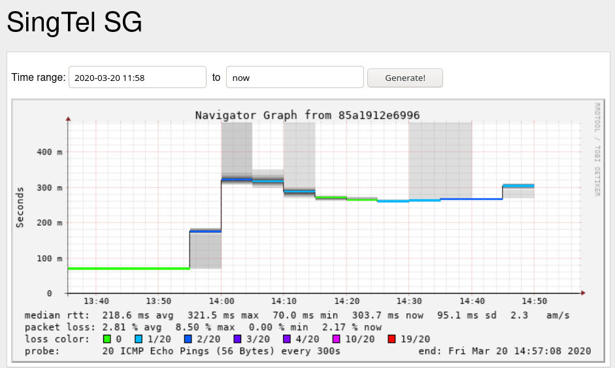Image resolution: width=615 pixels, height=368 pixels.
Task: Click the Seconds vertical axis title
Action: tap(20, 207)
